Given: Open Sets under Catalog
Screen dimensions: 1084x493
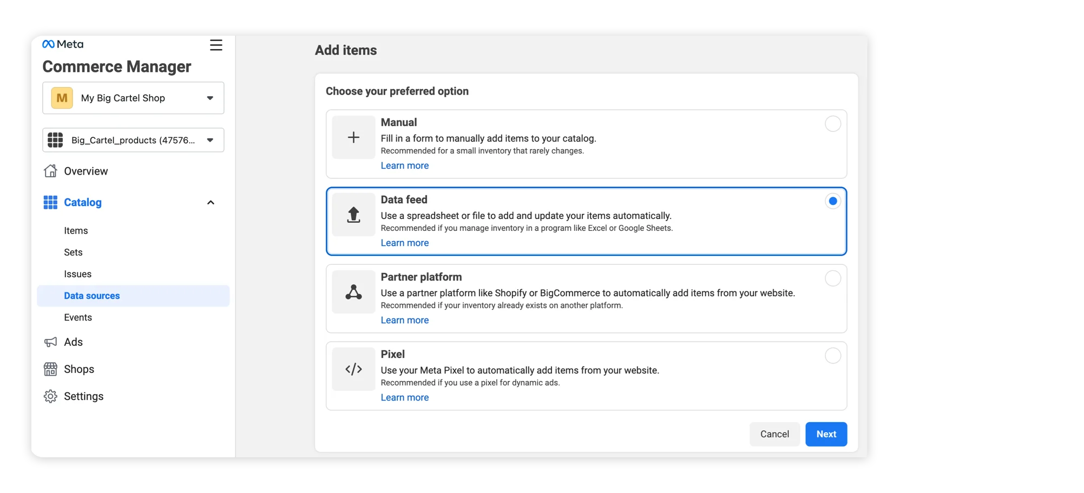Looking at the screenshot, I should click(x=73, y=252).
